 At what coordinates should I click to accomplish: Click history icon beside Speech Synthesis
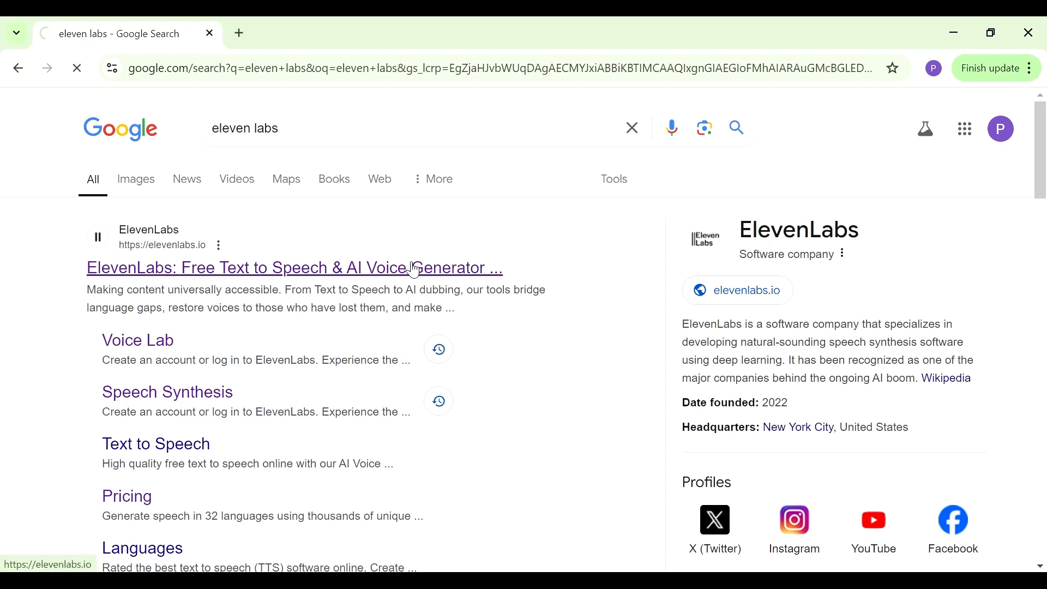click(x=440, y=402)
